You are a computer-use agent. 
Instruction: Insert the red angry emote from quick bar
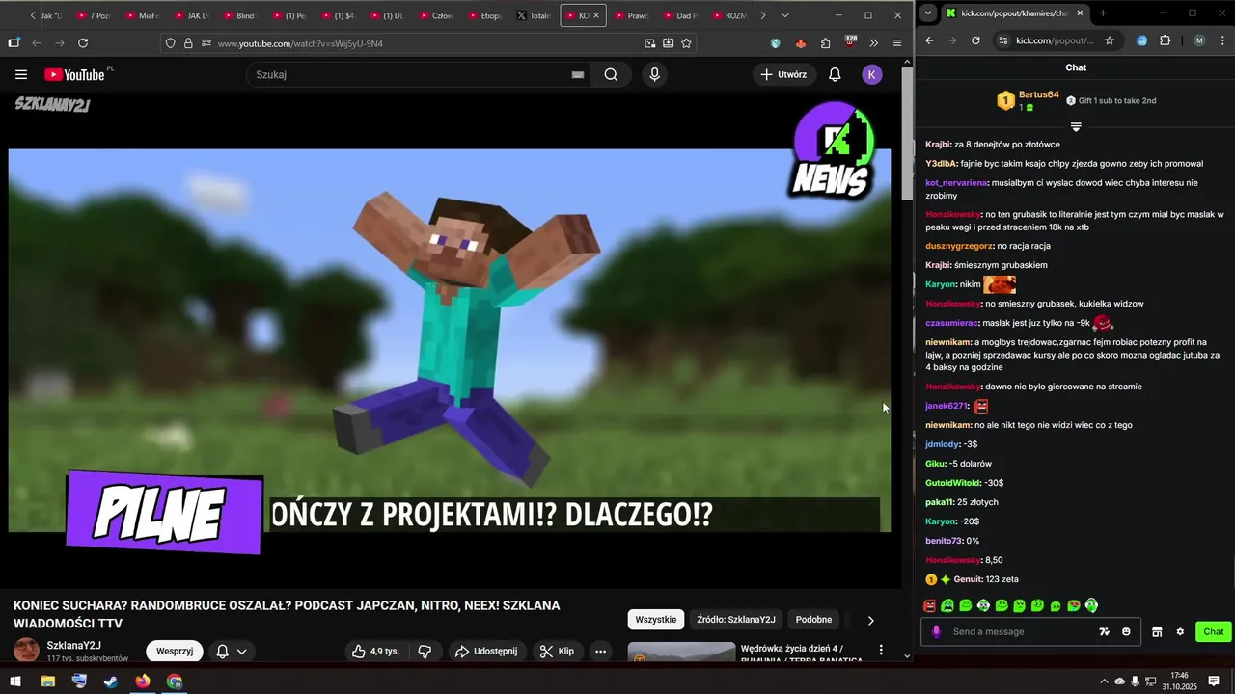pyautogui.click(x=930, y=605)
